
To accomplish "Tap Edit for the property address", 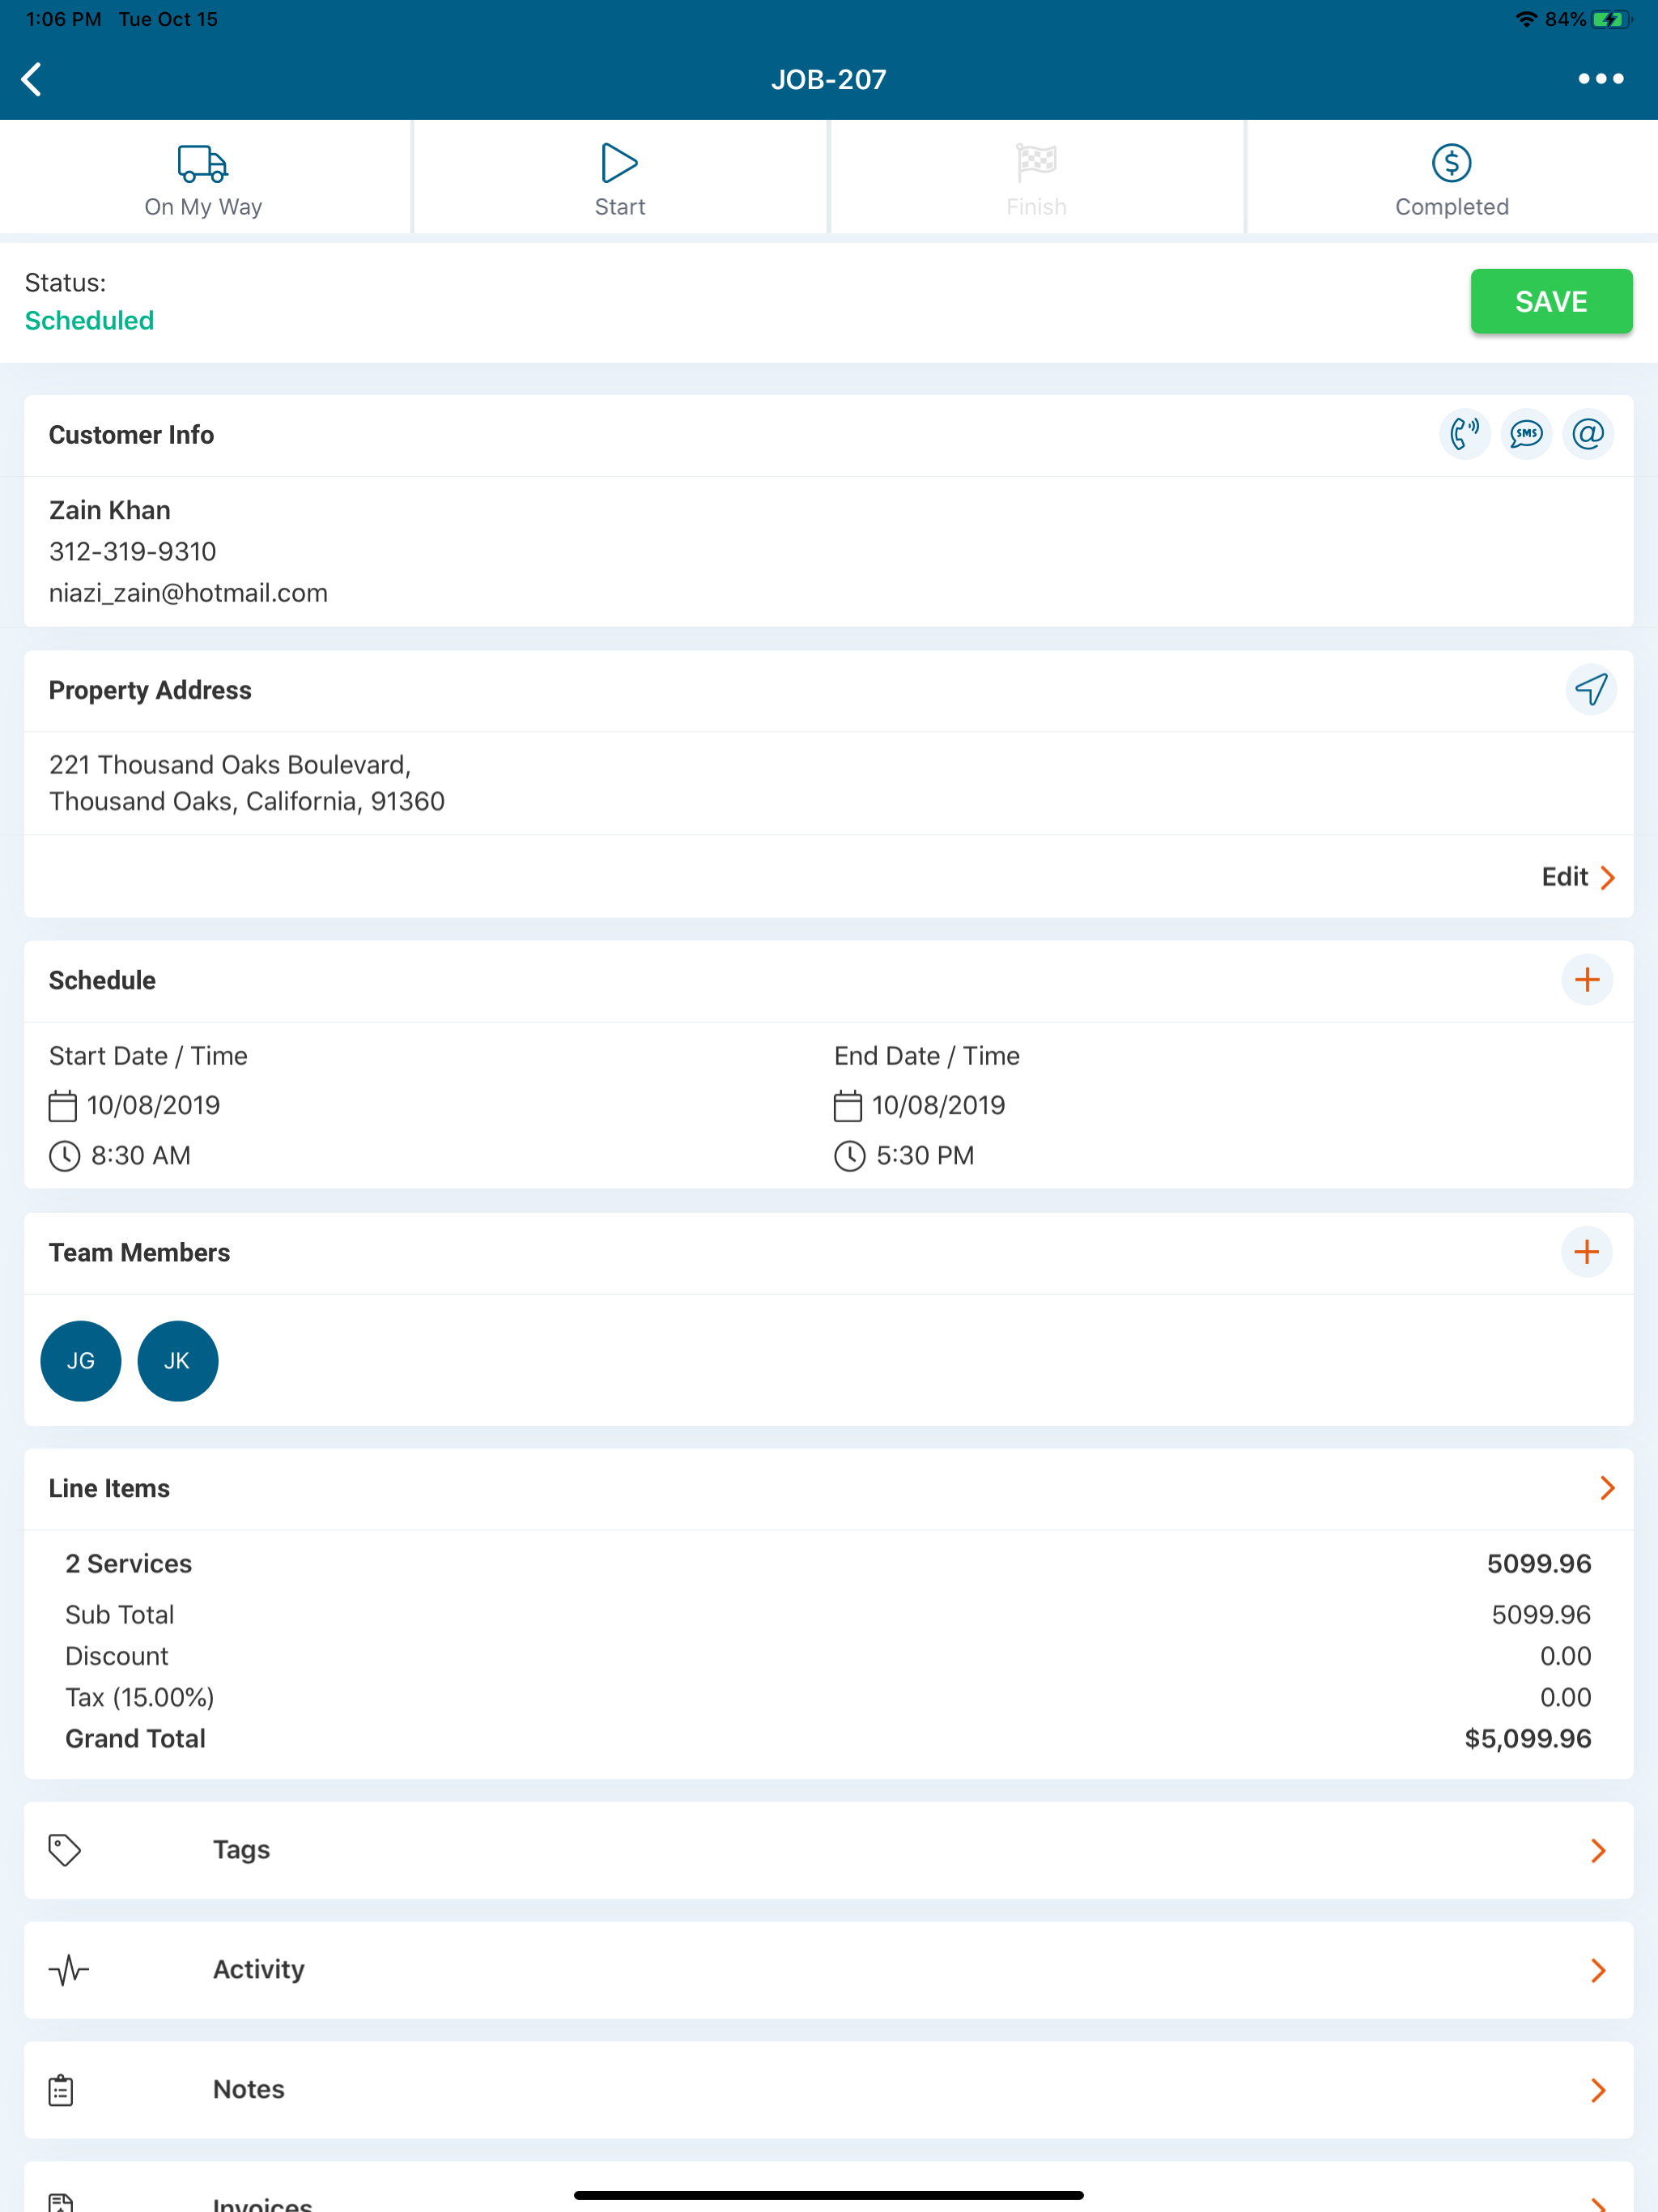I will [x=1564, y=877].
